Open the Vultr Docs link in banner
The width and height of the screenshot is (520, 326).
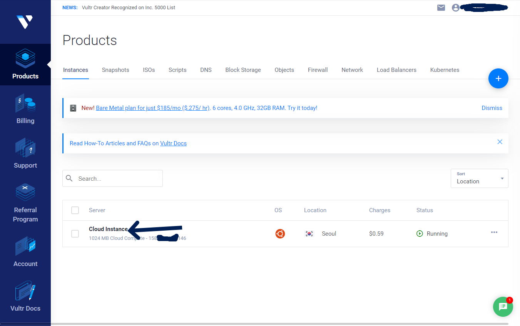[x=173, y=143]
